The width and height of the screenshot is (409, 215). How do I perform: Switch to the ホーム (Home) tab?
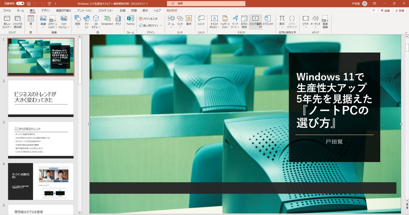point(20,10)
